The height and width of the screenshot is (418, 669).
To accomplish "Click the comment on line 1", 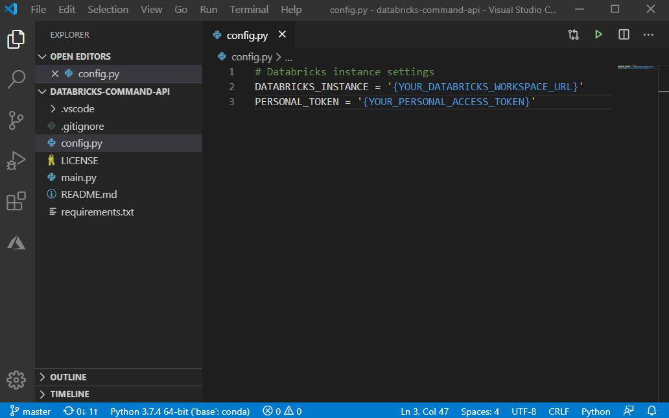I will [344, 72].
